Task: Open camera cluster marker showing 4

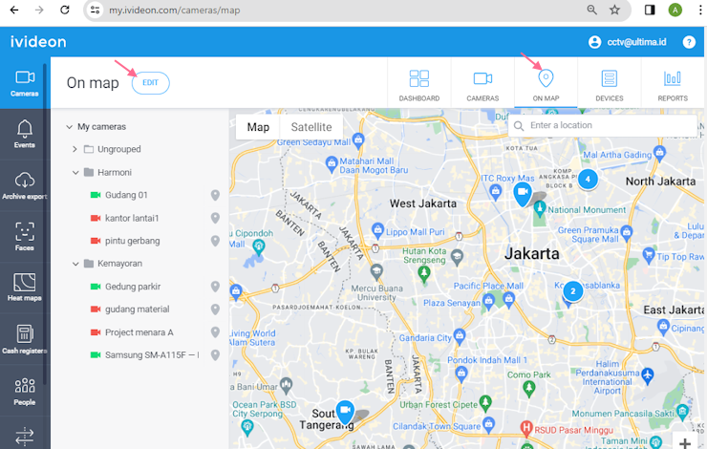Action: tap(588, 180)
